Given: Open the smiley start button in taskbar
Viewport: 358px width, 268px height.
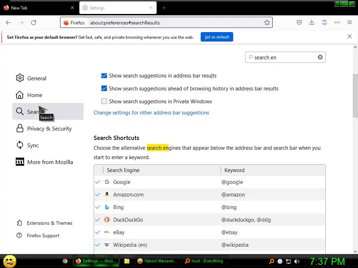Looking at the screenshot, I should [x=9, y=261].
